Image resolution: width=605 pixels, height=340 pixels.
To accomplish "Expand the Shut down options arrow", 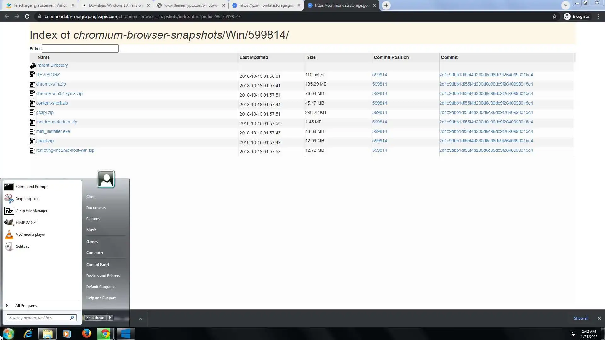I will coord(110,318).
